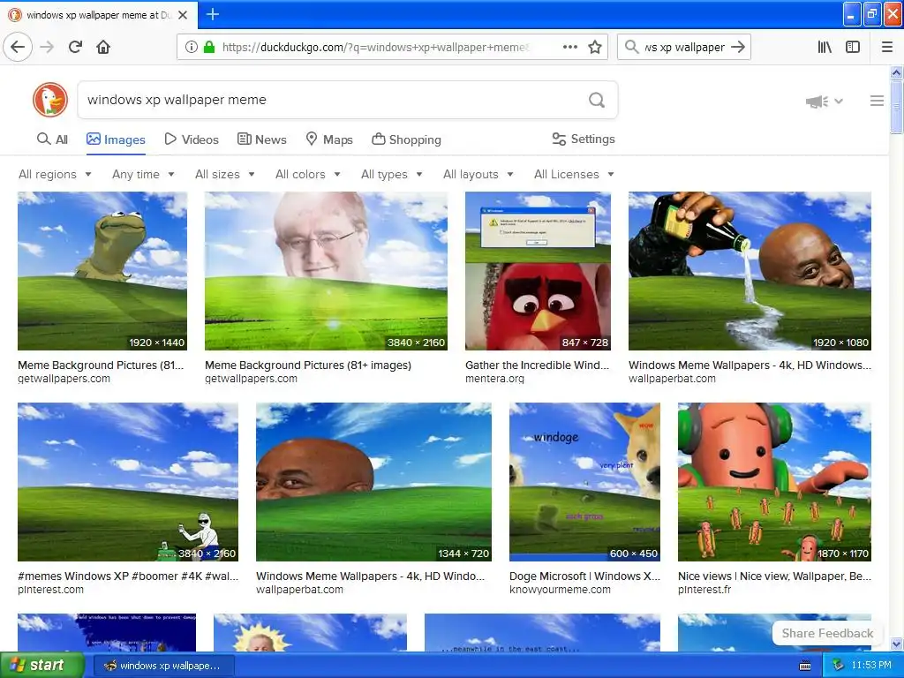Expand the Any time filter
Viewport: 904px width, 678px height.
(143, 174)
